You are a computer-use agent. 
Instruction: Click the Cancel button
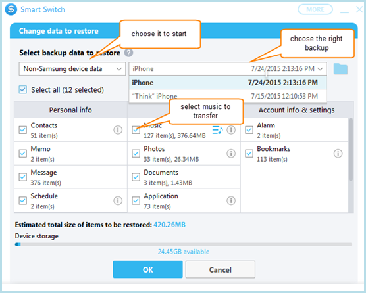[221, 269]
